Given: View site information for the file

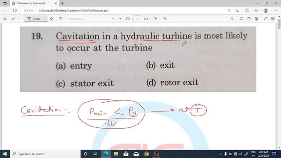Looking at the screenshot, I should [29, 11].
